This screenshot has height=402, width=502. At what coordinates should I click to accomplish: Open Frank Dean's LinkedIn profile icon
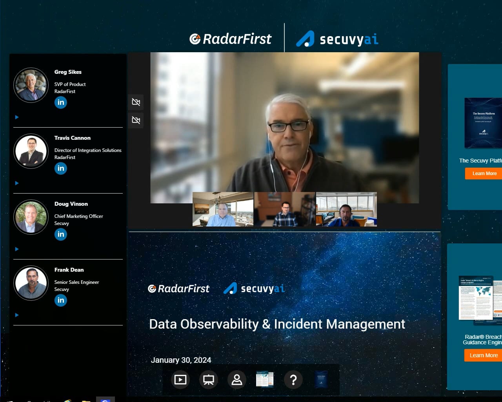[x=61, y=300]
